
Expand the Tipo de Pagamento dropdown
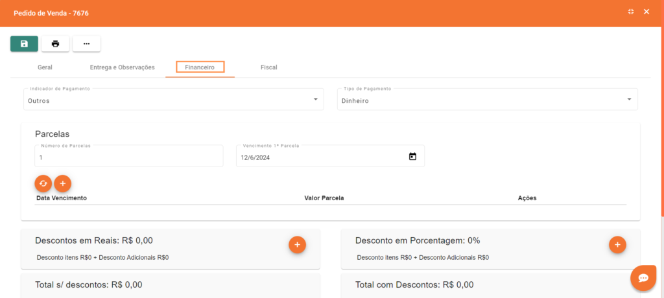click(x=629, y=99)
